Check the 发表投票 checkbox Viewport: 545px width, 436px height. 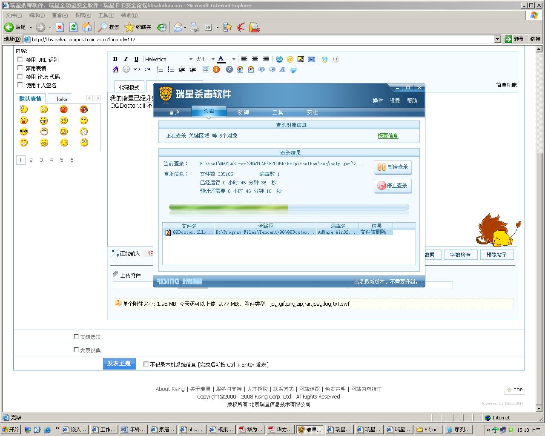tap(76, 350)
